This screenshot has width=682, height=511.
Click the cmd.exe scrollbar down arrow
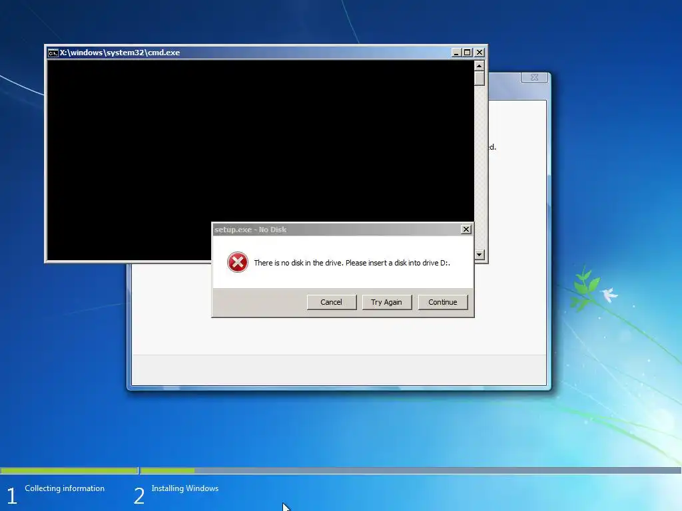pyautogui.click(x=480, y=255)
